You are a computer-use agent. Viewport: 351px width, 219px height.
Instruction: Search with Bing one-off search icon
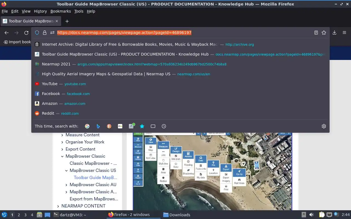98,126
